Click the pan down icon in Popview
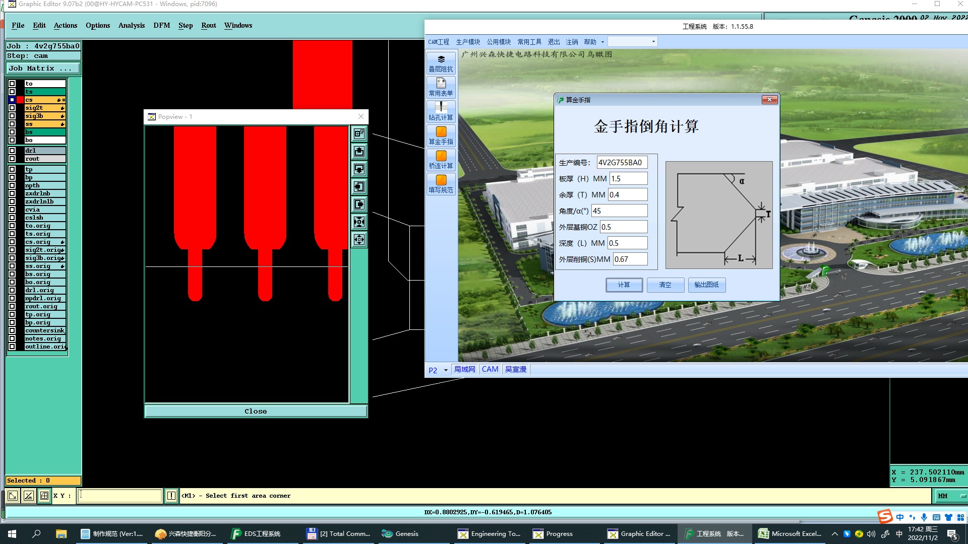Screen dimensions: 968x544 click(x=359, y=169)
